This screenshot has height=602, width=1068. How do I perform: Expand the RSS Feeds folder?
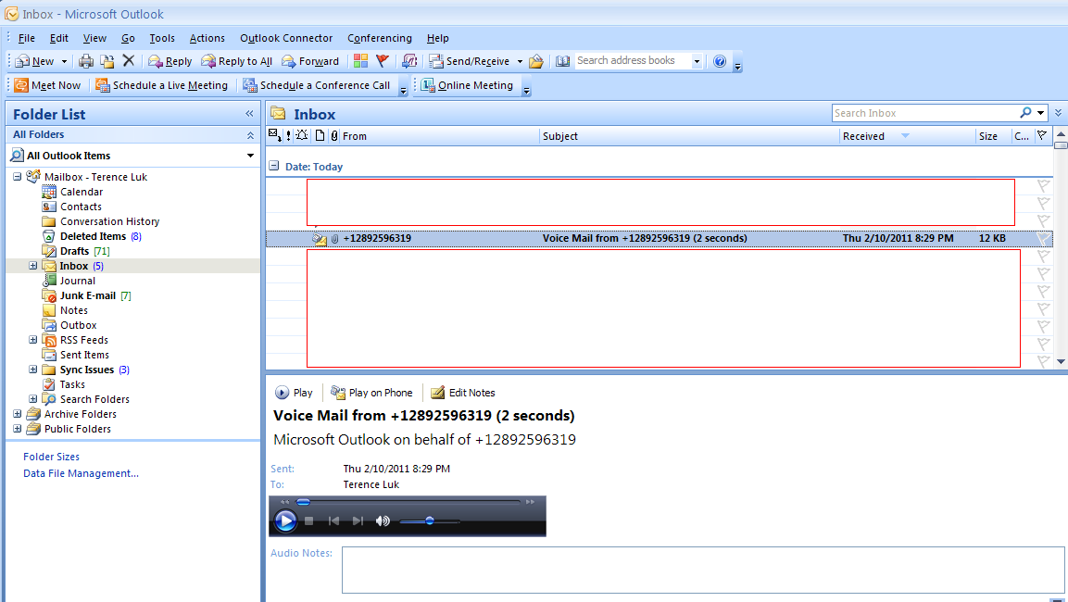pyautogui.click(x=32, y=339)
